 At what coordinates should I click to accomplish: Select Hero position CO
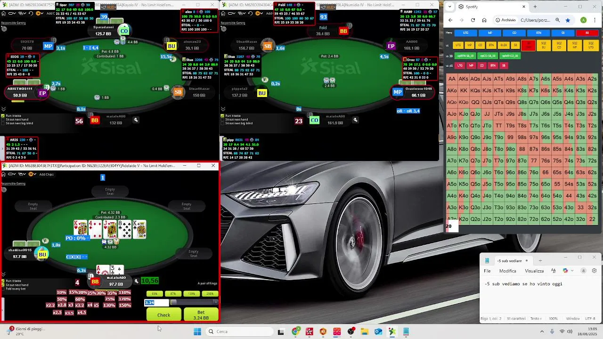coord(514,33)
